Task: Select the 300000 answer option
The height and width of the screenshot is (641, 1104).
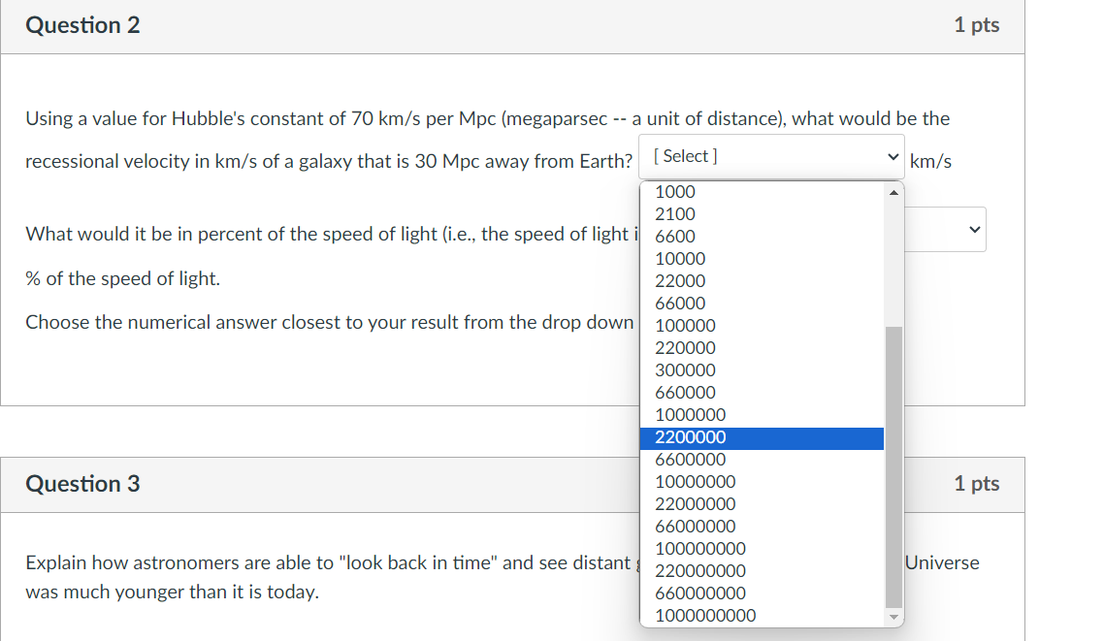Action: point(686,369)
